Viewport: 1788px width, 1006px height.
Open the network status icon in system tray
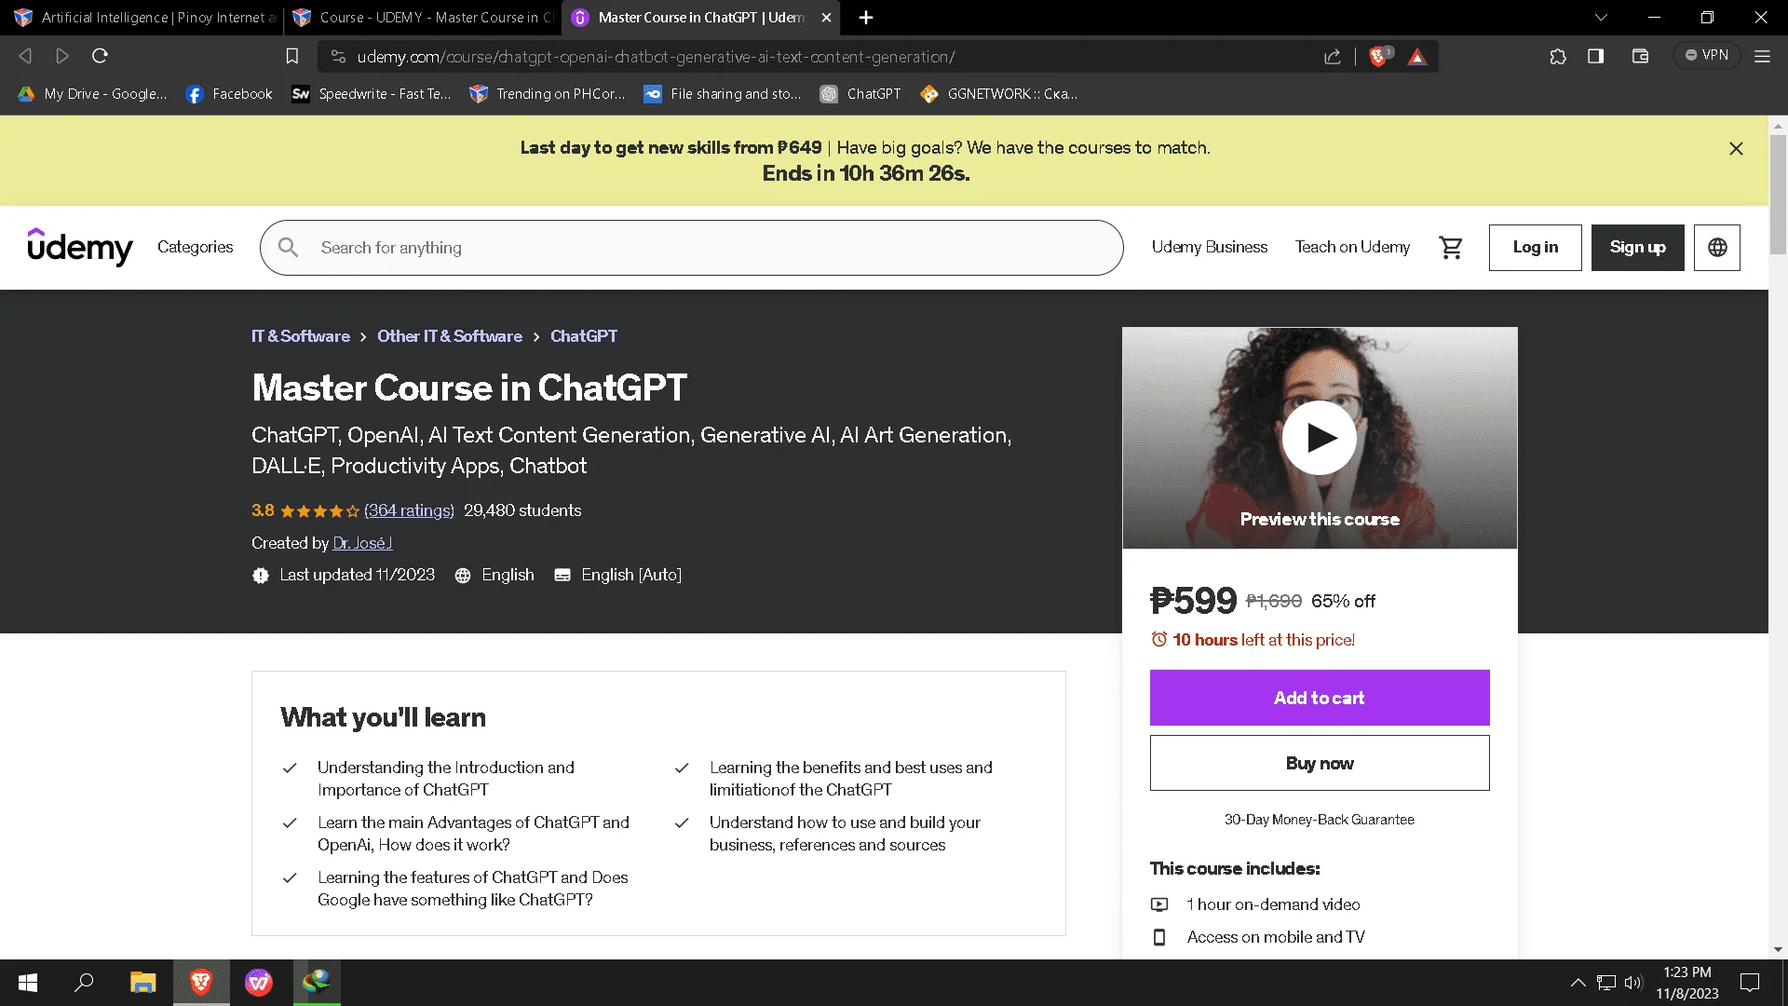(1606, 983)
